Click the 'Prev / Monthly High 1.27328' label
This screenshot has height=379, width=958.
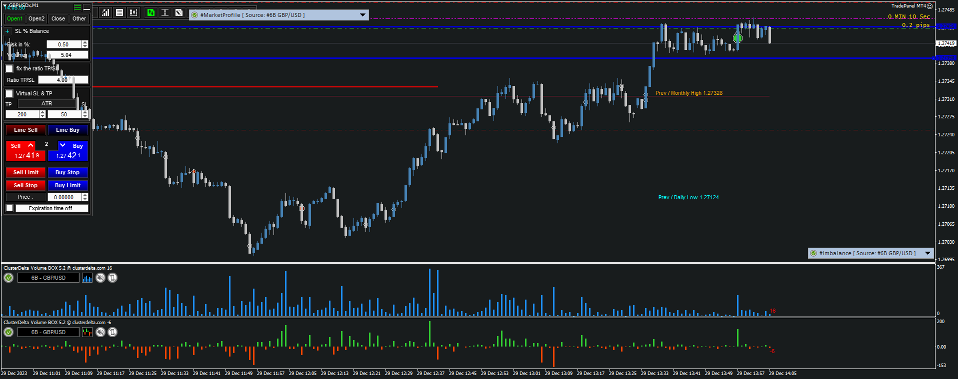click(689, 93)
